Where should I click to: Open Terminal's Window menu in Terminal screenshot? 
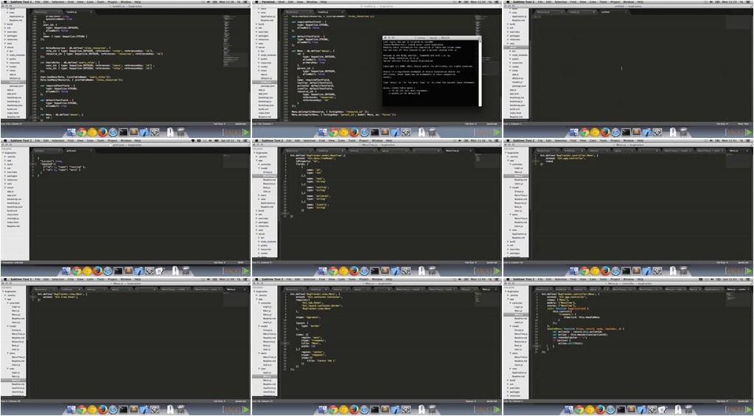point(312,2)
